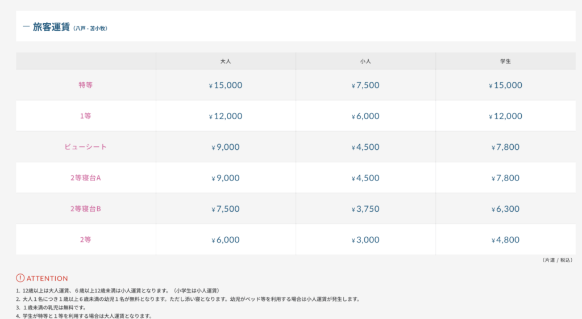This screenshot has height=319, width=582.
Task: Click the 学生 fare for 2等
Action: click(x=505, y=240)
